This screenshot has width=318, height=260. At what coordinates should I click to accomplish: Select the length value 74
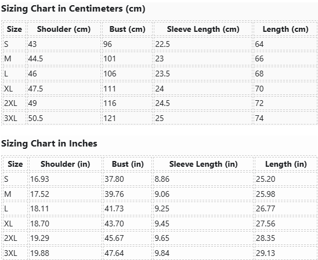259,118
